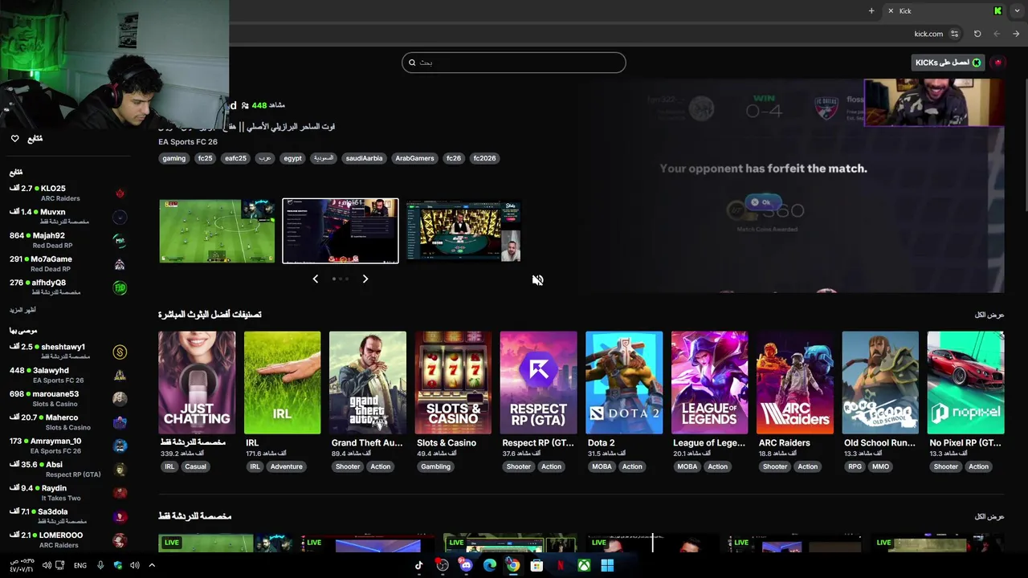Open the Xbox app in the taskbar
Screen dimensions: 1028x578
coord(584,565)
